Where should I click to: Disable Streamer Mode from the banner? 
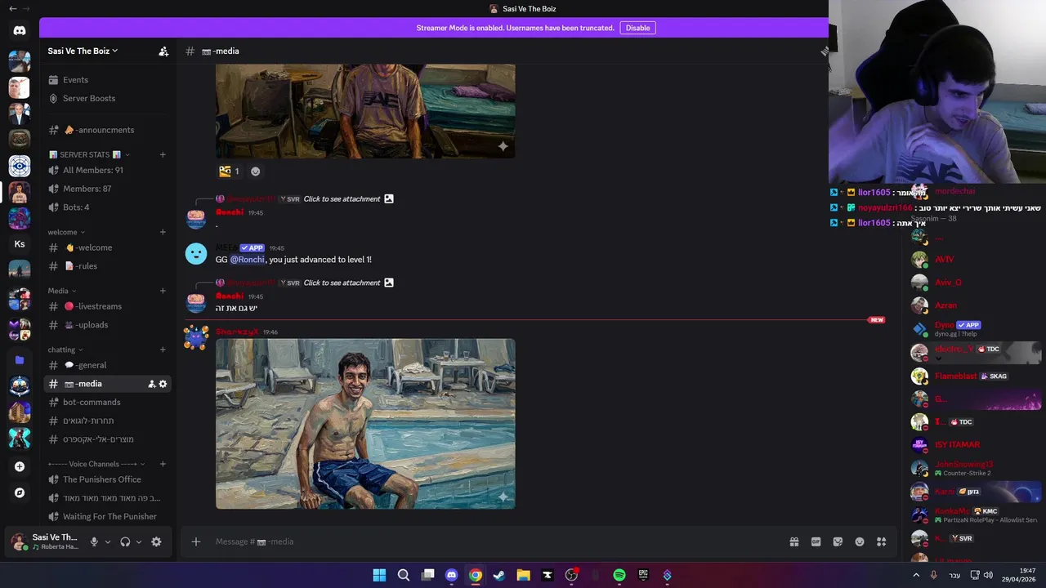pyautogui.click(x=637, y=28)
